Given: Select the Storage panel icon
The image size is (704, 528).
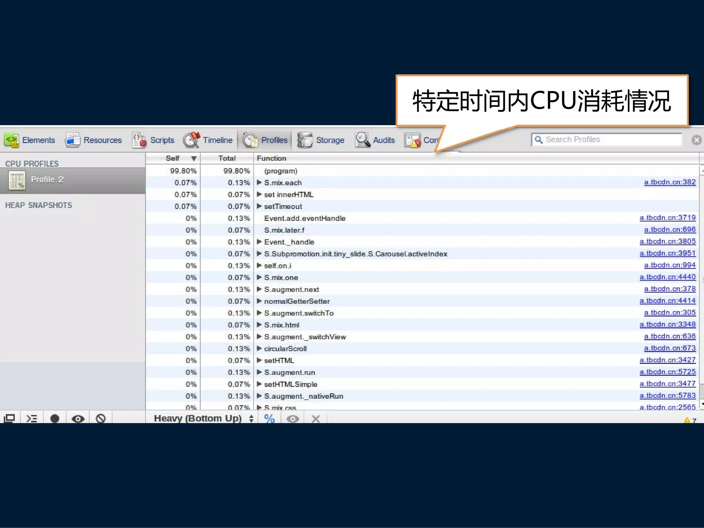Looking at the screenshot, I should 305,140.
